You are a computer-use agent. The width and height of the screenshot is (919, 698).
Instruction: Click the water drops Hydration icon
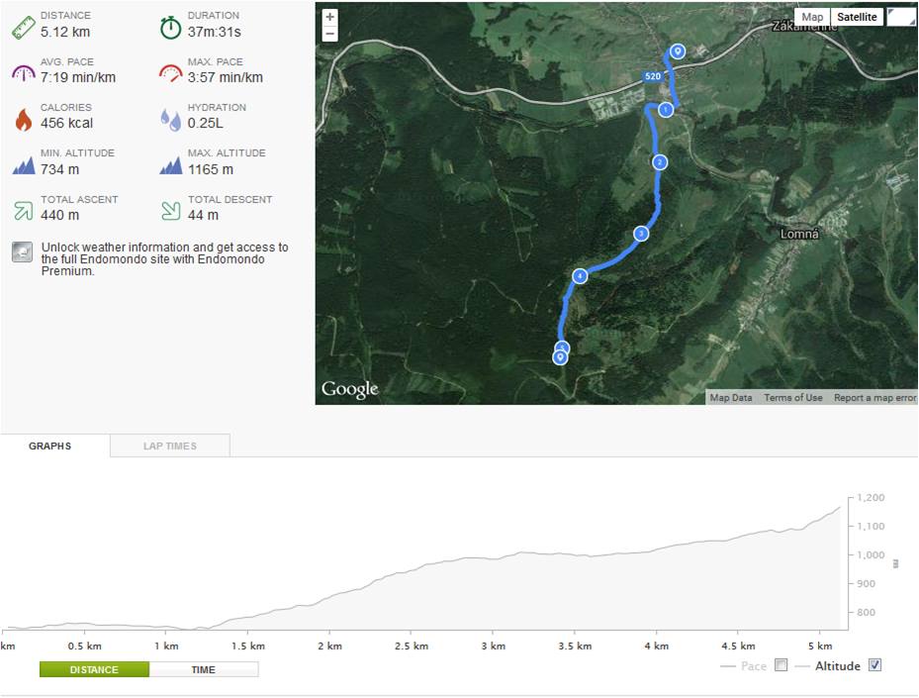(x=170, y=119)
